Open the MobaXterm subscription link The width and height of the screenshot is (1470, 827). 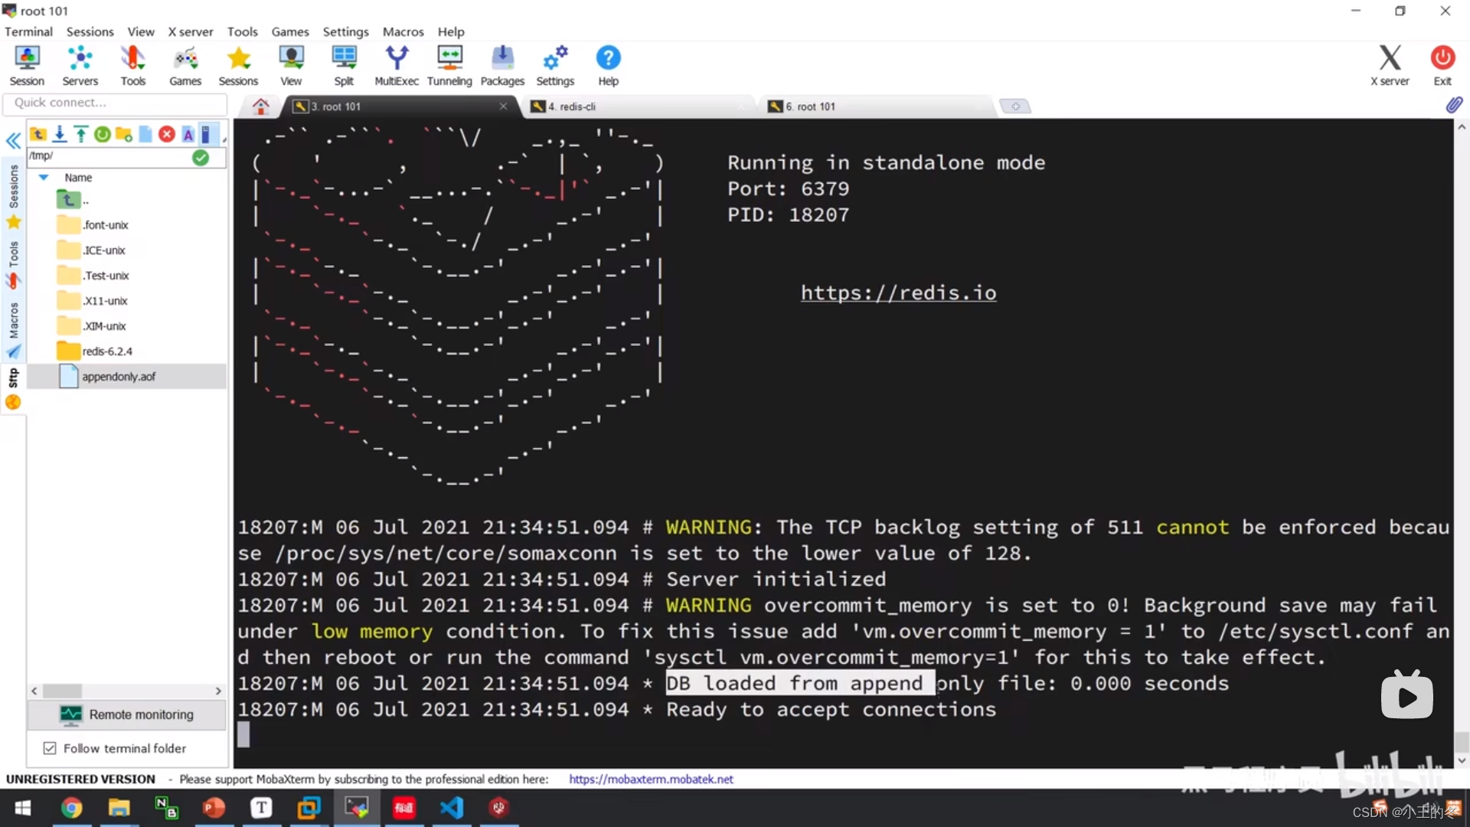(x=651, y=779)
